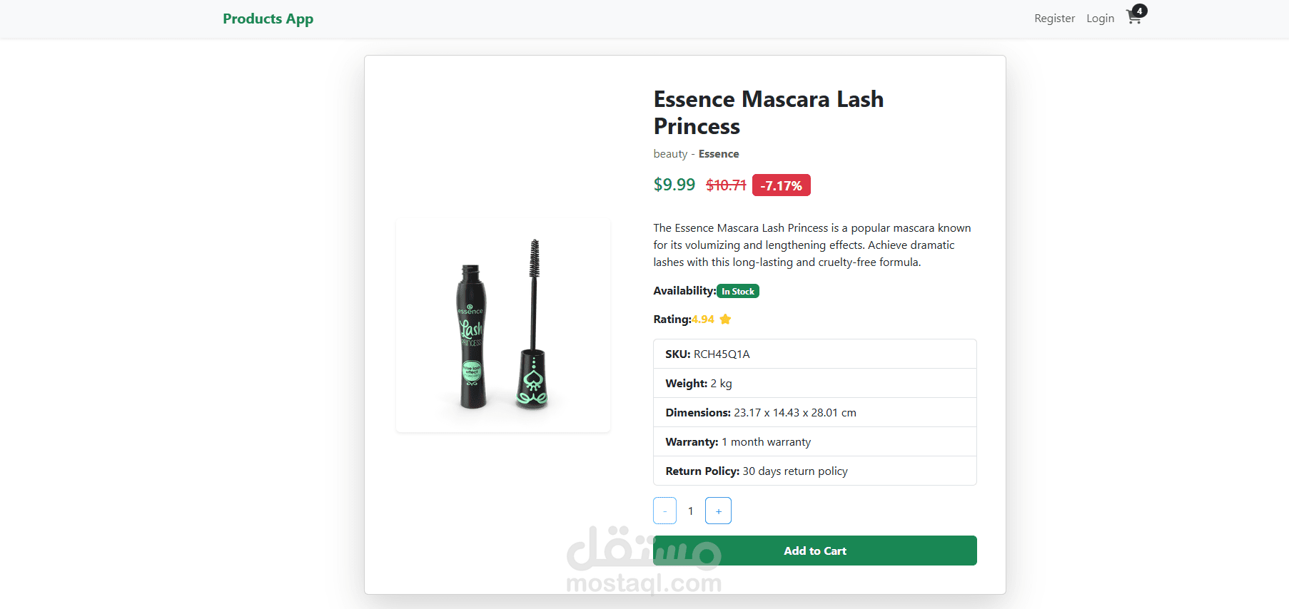Open the shopping cart icon
1289x609 pixels.
point(1133,19)
